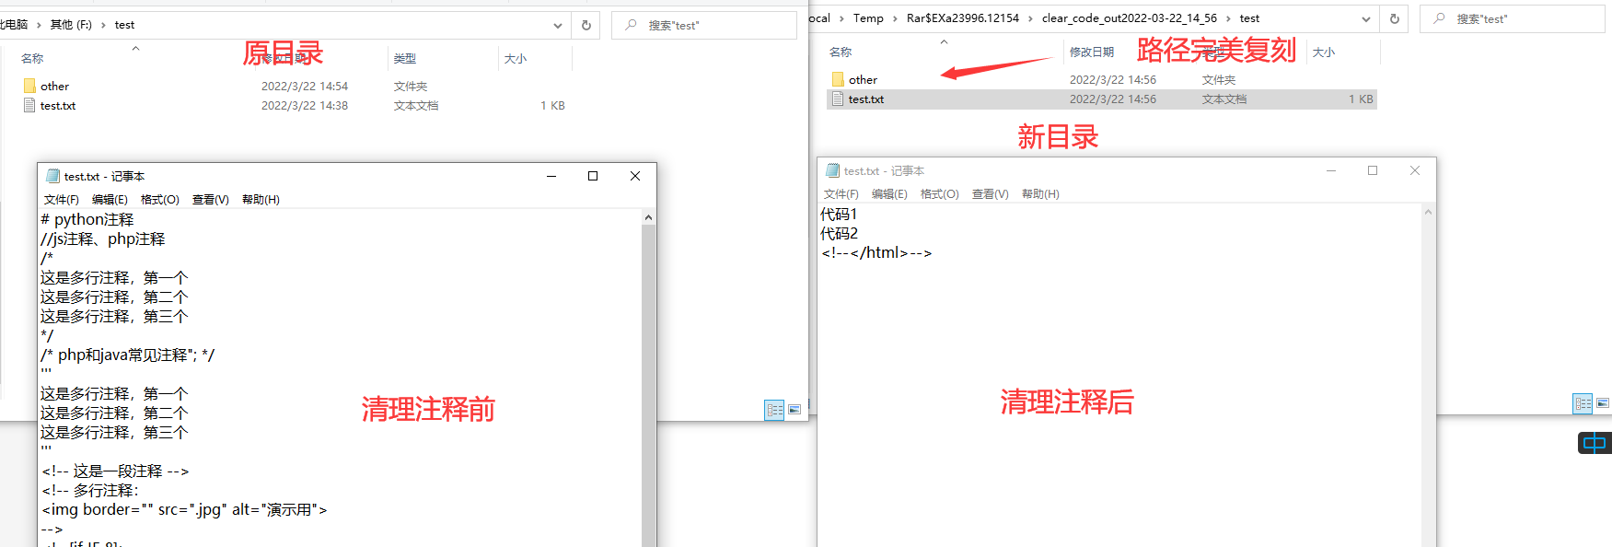The image size is (1612, 547).
Task: Expand breadcrumb chevron after 其他 (F:)
Action: pyautogui.click(x=103, y=25)
